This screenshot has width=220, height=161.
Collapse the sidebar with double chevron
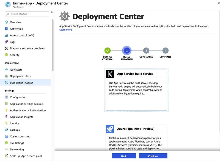coord(52,12)
